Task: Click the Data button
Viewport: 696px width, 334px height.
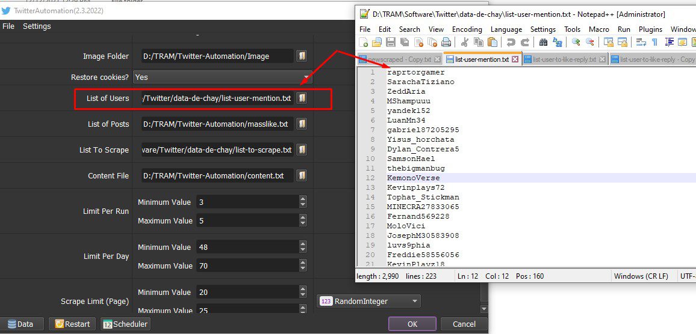Action: [21, 324]
